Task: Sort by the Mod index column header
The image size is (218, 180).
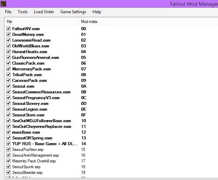Action: pyautogui.click(x=93, y=22)
